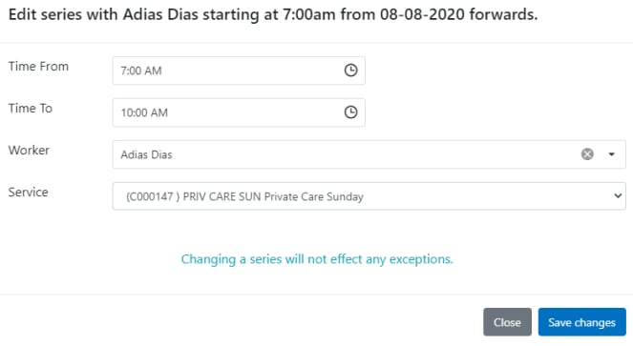
Task: Click the empty area below the notice
Action: click(x=317, y=280)
